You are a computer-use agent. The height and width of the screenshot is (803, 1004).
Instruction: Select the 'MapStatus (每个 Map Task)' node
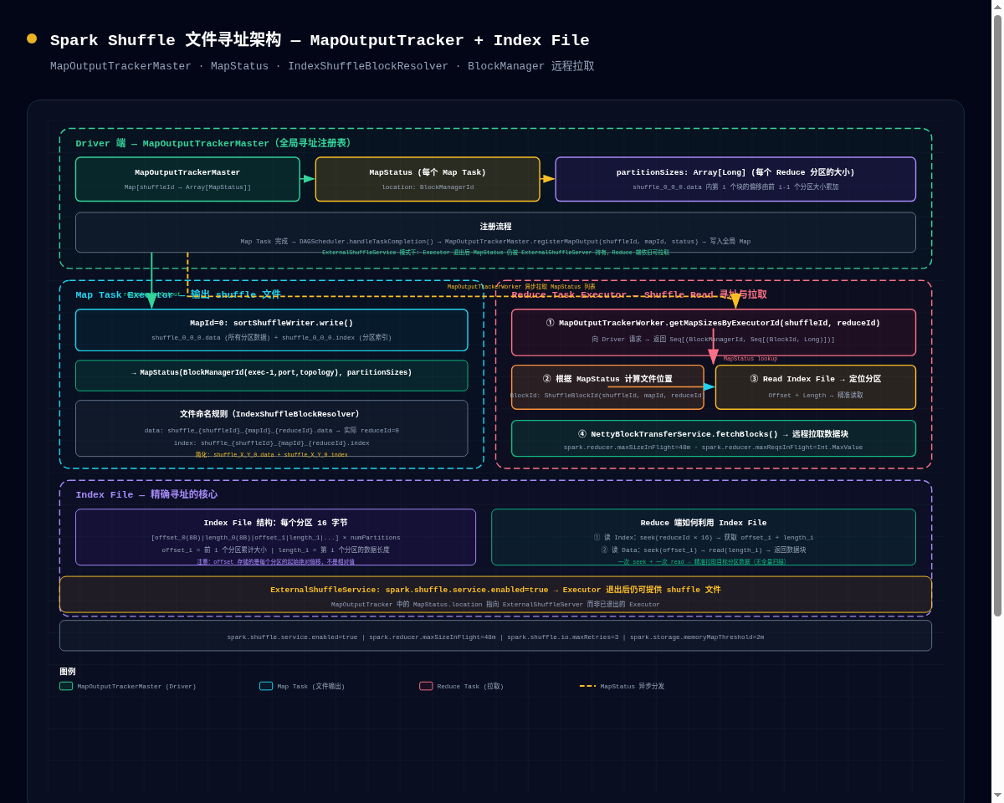(x=428, y=179)
